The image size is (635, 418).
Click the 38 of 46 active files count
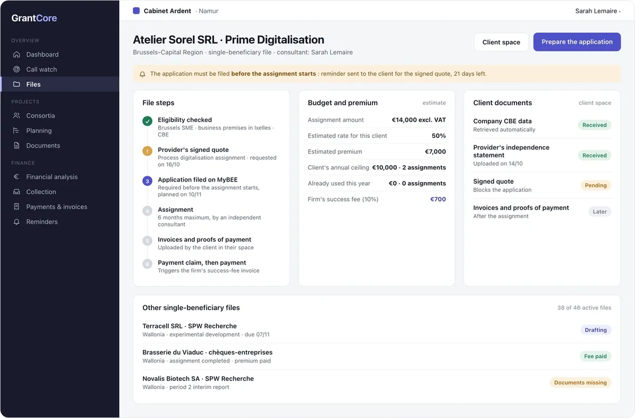click(x=584, y=308)
